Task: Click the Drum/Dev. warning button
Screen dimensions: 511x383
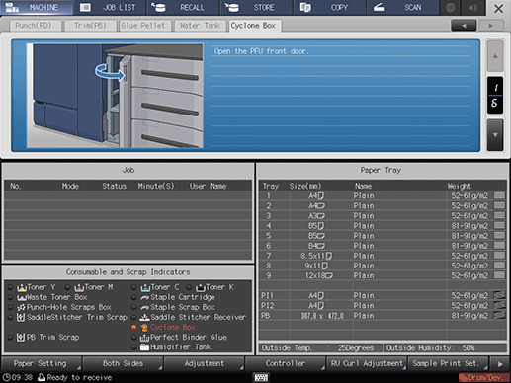Action: pyautogui.click(x=484, y=377)
